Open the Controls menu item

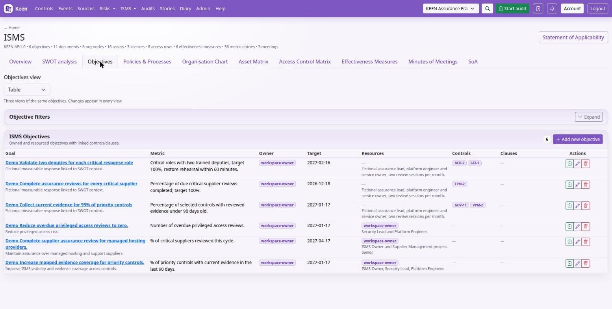tap(44, 9)
